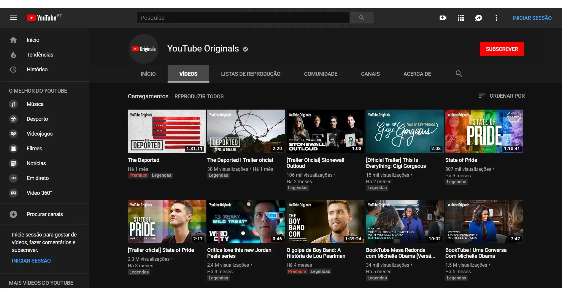The image size is (562, 296).
Task: Type in the Pesquisa search field
Action: [x=243, y=18]
